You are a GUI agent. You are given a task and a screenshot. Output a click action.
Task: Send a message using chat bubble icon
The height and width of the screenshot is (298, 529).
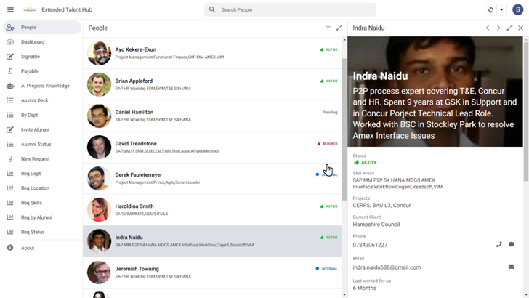pyautogui.click(x=511, y=245)
